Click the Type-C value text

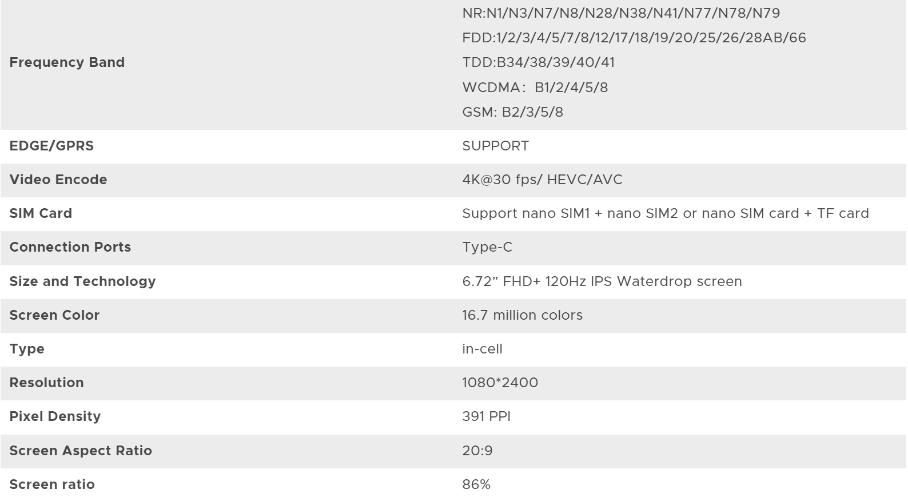(487, 247)
